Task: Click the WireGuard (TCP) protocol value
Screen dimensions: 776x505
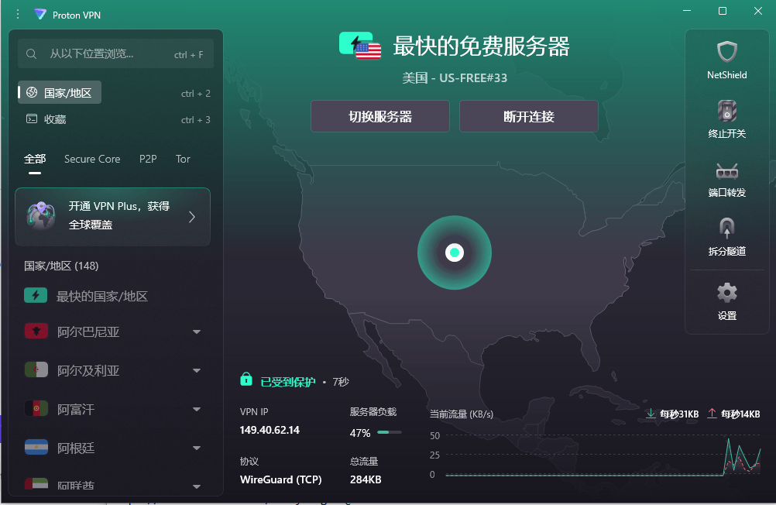Action: (x=280, y=479)
